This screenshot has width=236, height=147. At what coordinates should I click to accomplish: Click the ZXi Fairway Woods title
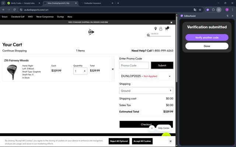[16, 60]
